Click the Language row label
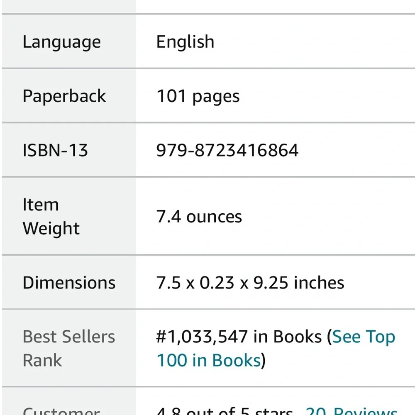415x415 pixels. 62,42
